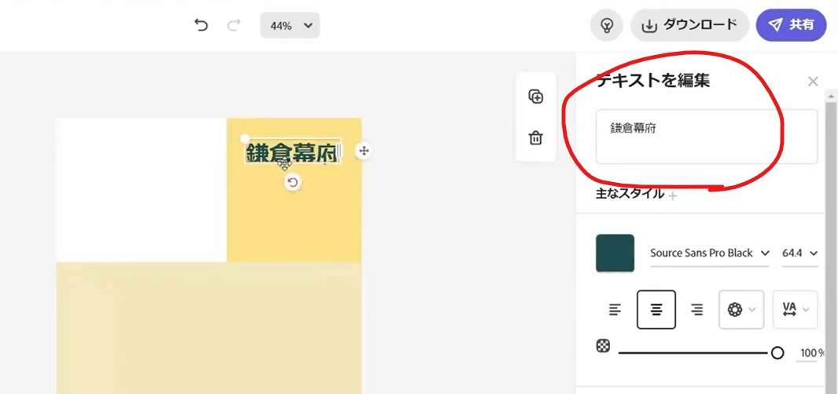Click the move handle beside 鎌倉幕府 text
This screenshot has width=838, height=394.
[x=364, y=151]
